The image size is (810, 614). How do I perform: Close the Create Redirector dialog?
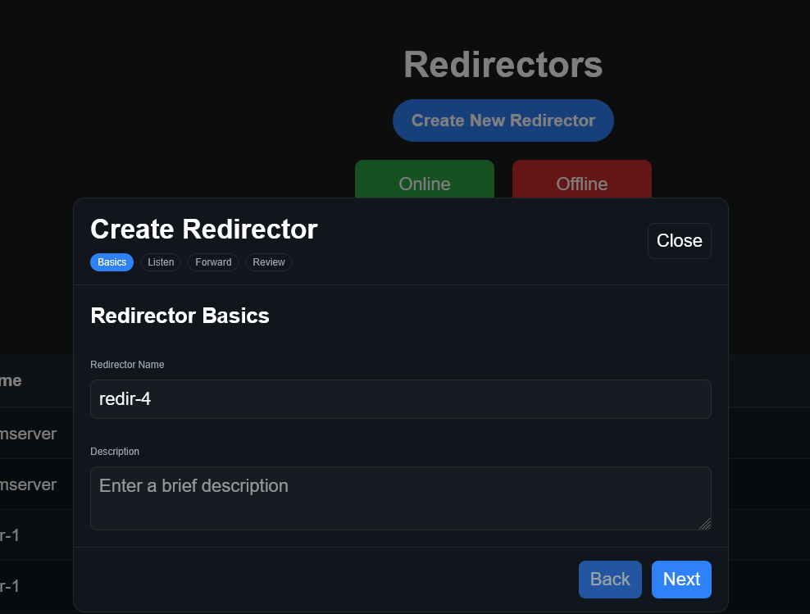pos(680,241)
